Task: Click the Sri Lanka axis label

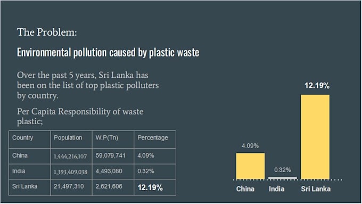Action: click(x=316, y=189)
